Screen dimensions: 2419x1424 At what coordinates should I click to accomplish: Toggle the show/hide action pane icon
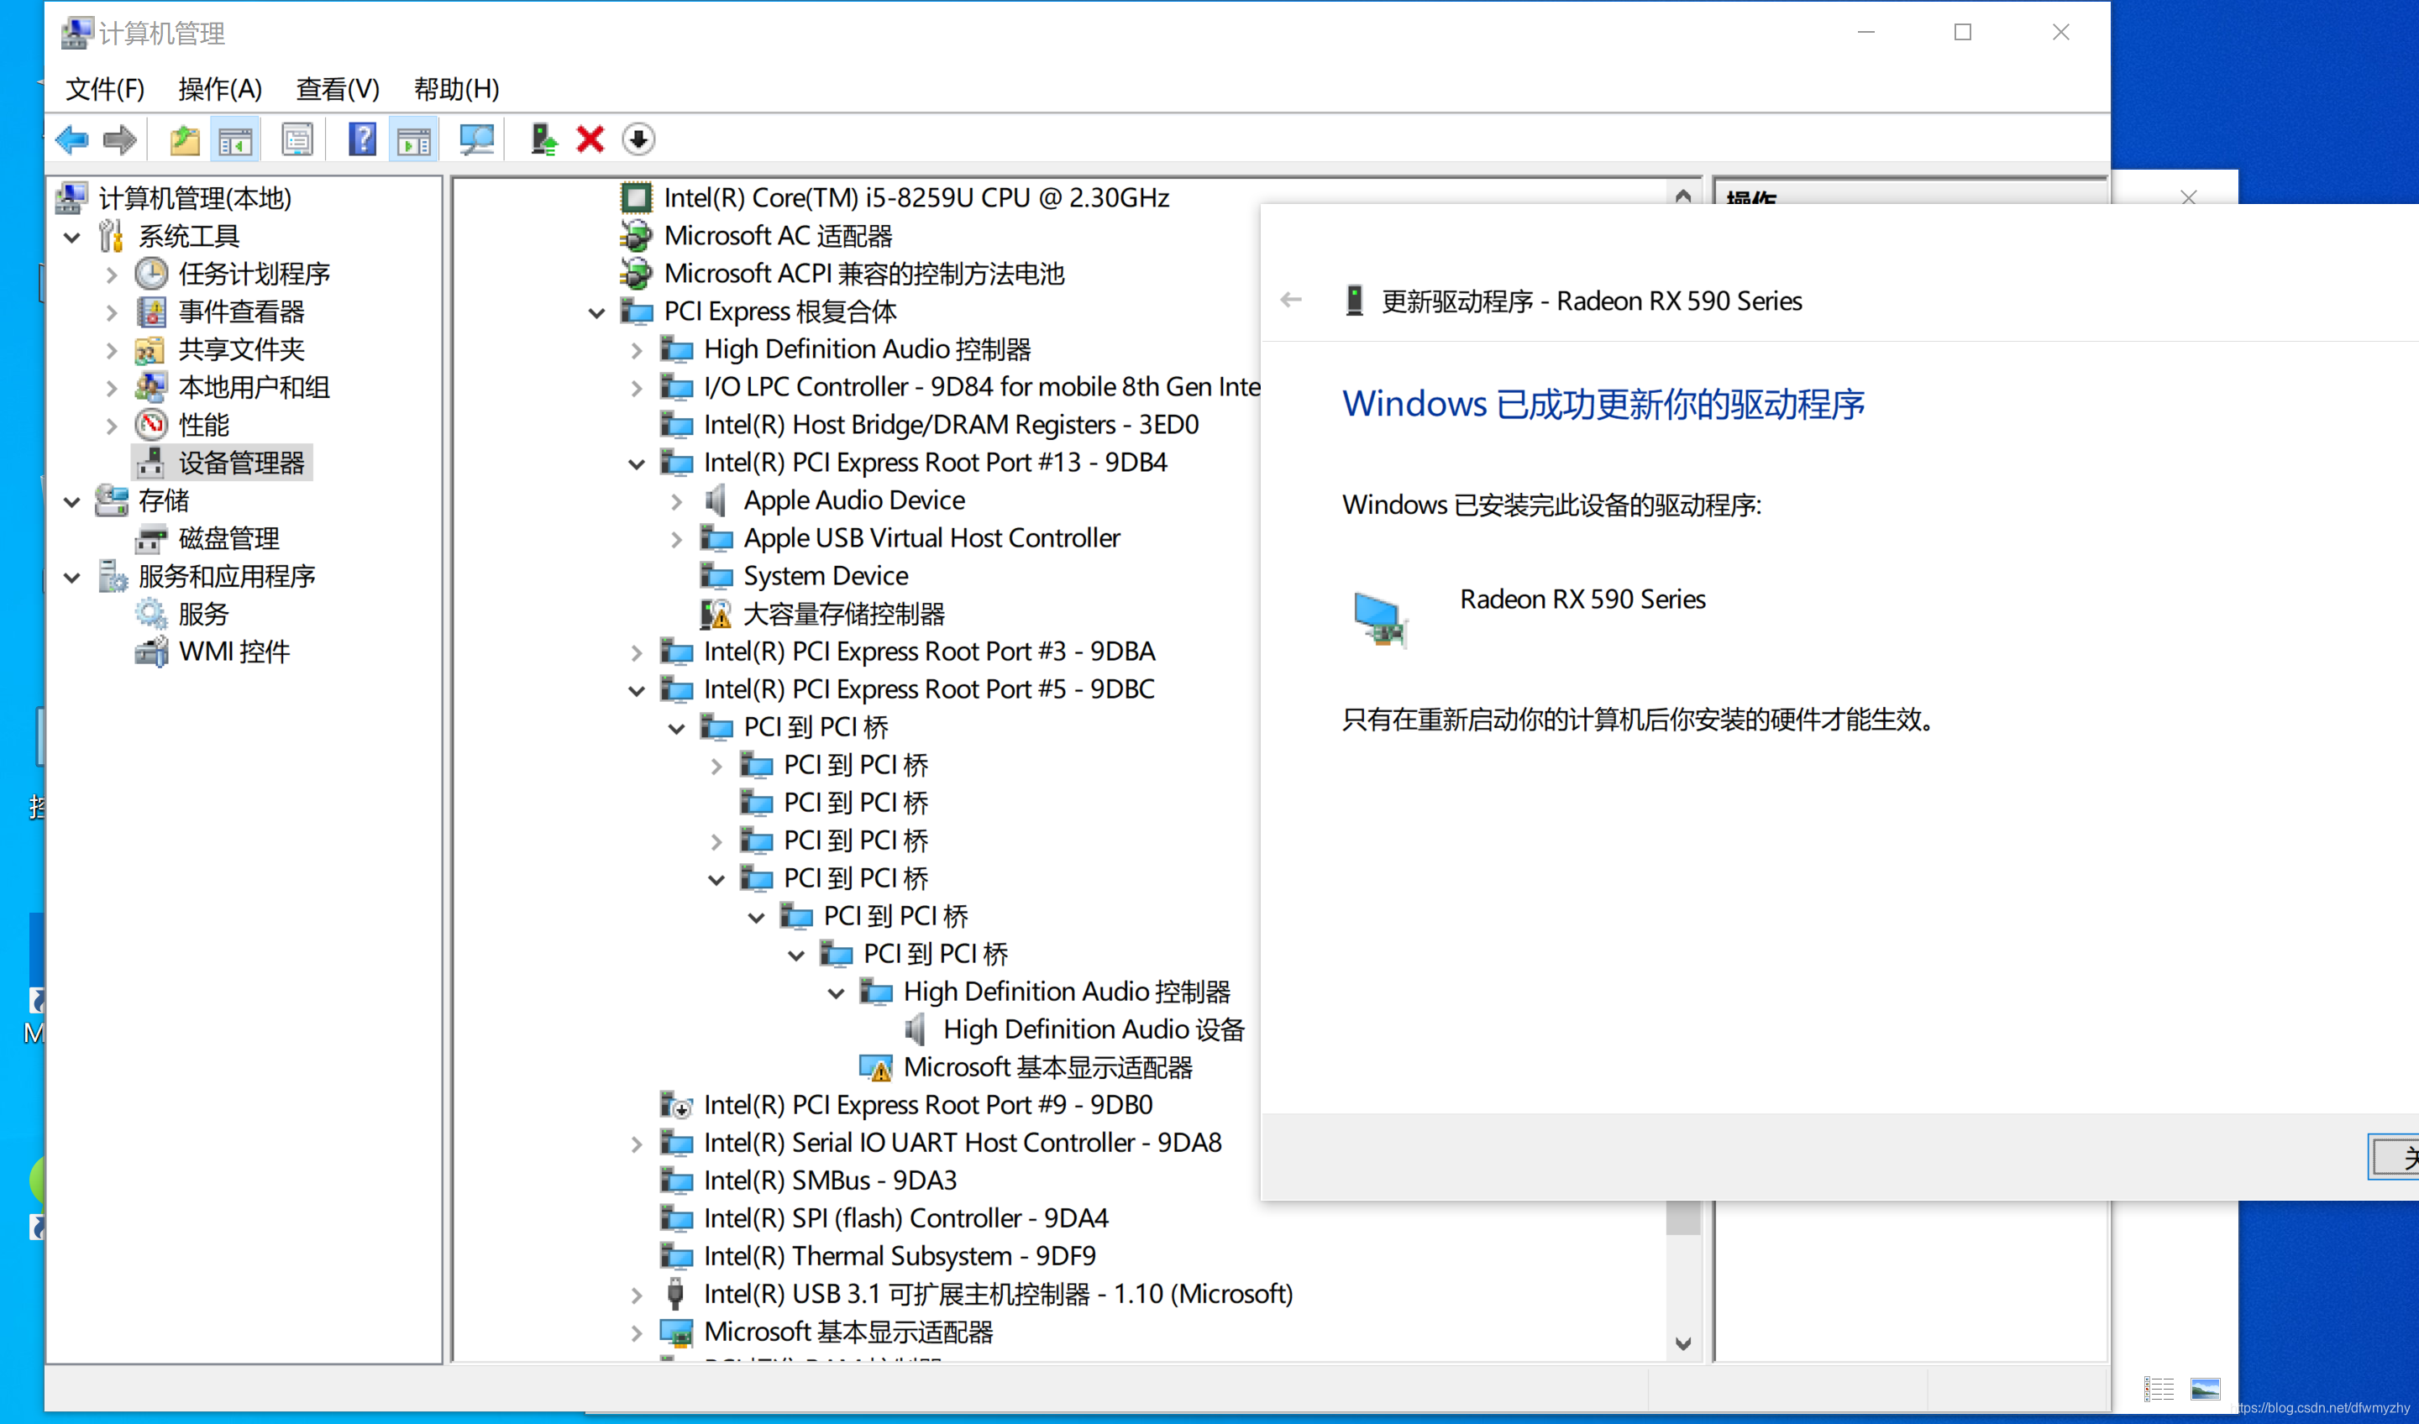coord(414,140)
